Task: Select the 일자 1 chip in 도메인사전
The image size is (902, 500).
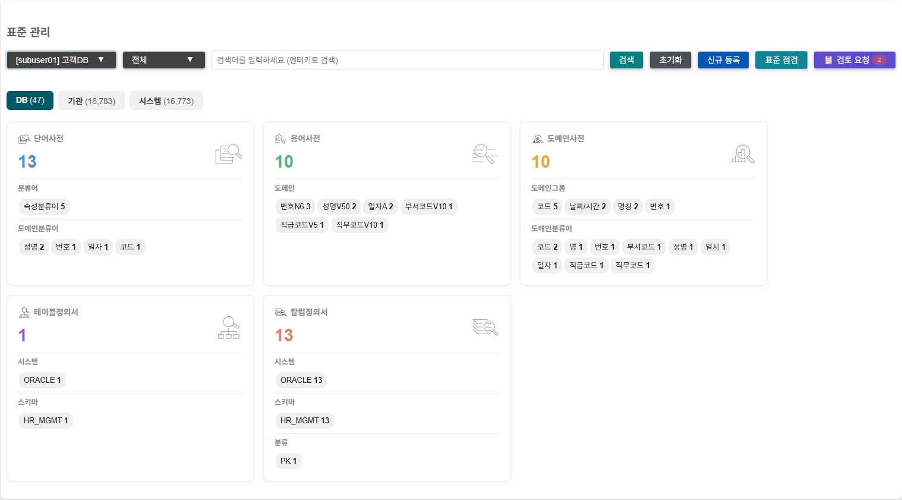Action: click(x=547, y=265)
